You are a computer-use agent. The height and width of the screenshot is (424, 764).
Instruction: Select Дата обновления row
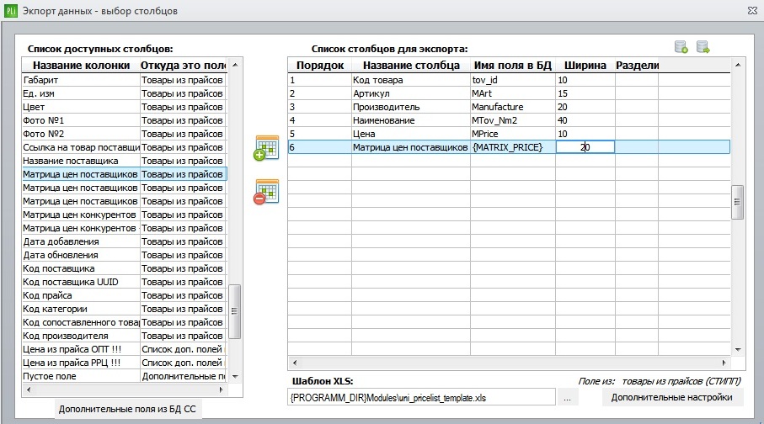[125, 255]
